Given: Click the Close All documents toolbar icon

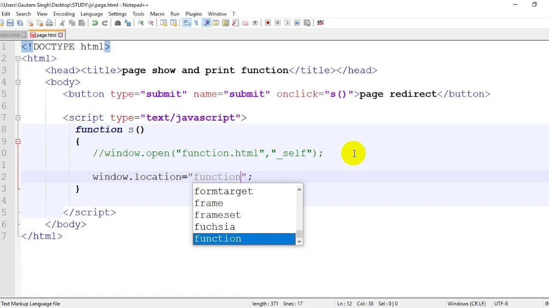Looking at the screenshot, I should [39, 23].
